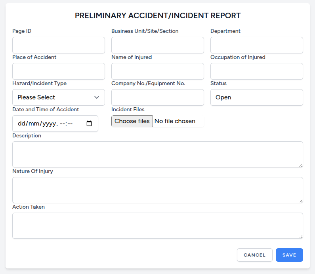Click the 'Page ID' label
This screenshot has width=315, height=274.
click(22, 31)
